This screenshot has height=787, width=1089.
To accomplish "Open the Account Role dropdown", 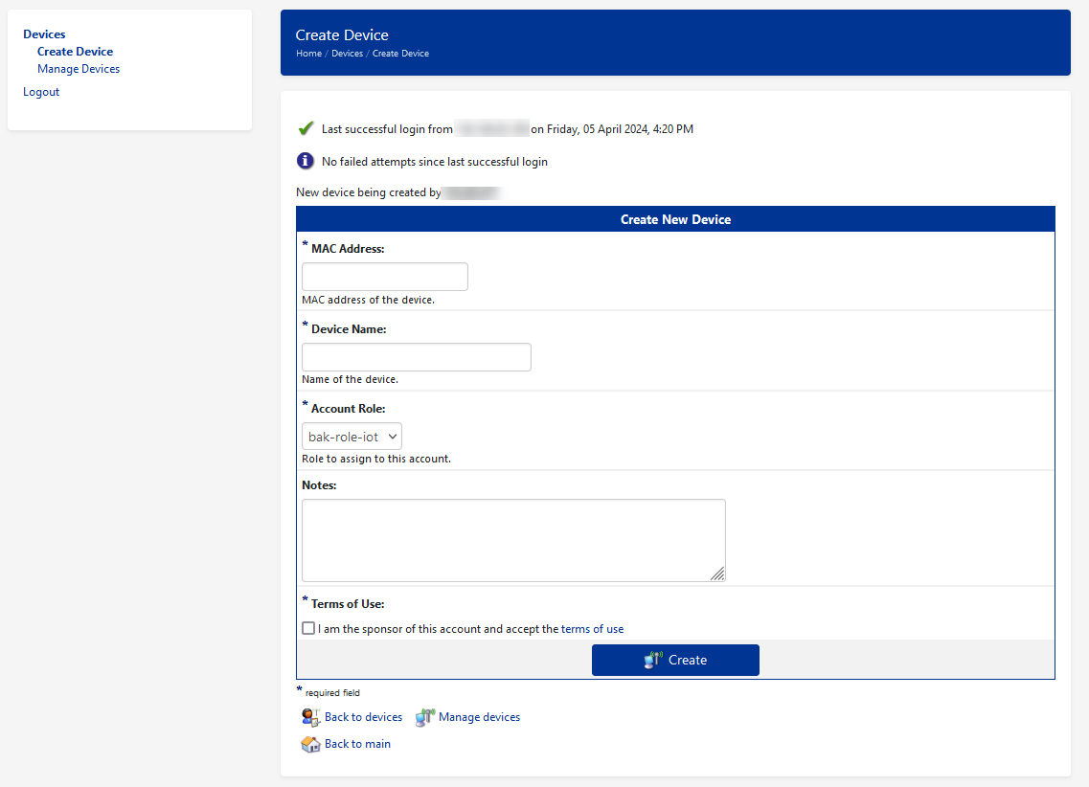I will (x=352, y=437).
